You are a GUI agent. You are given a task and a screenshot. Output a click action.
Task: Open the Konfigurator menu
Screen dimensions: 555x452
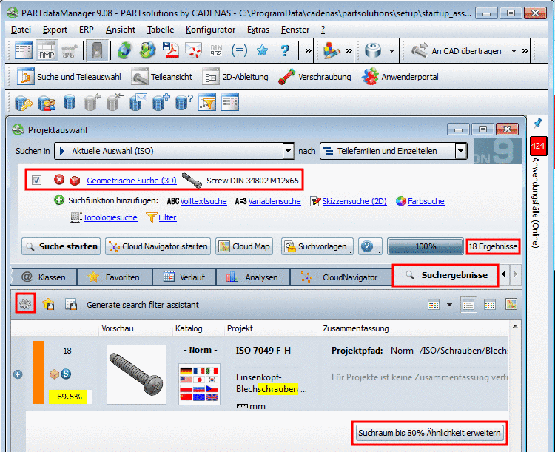(x=210, y=30)
